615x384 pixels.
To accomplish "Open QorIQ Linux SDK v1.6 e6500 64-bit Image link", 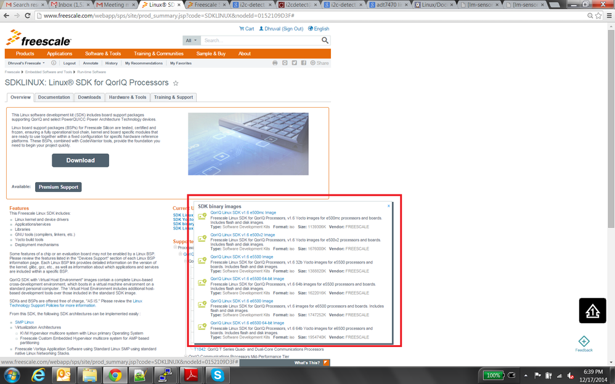I will coord(247,323).
